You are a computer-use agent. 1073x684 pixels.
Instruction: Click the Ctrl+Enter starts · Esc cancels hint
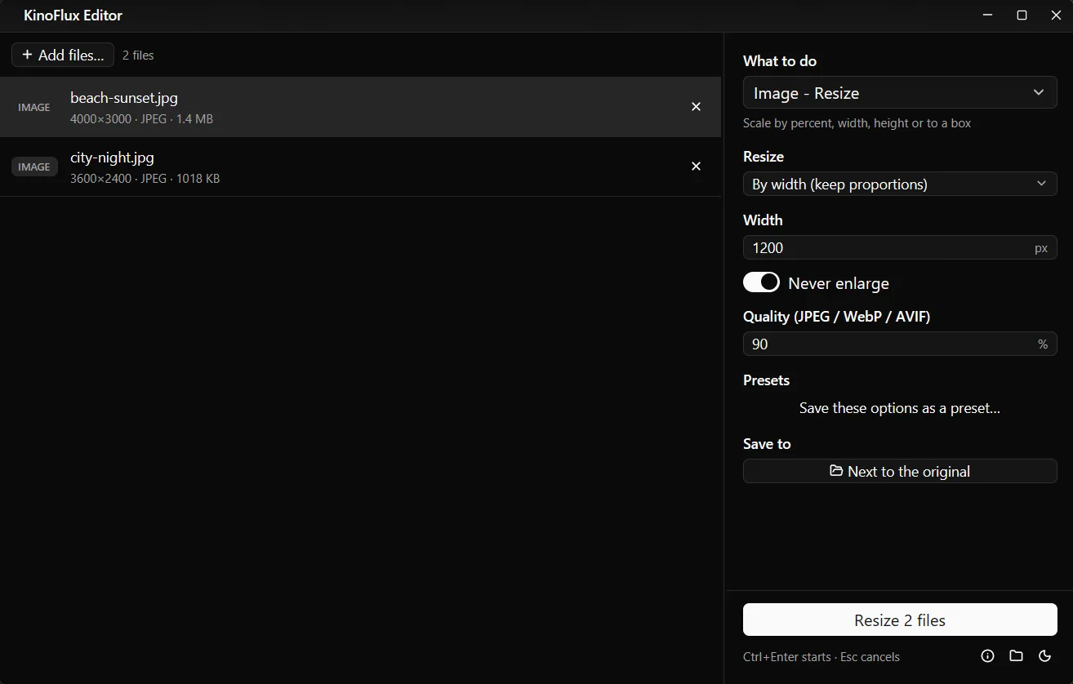[821, 657]
